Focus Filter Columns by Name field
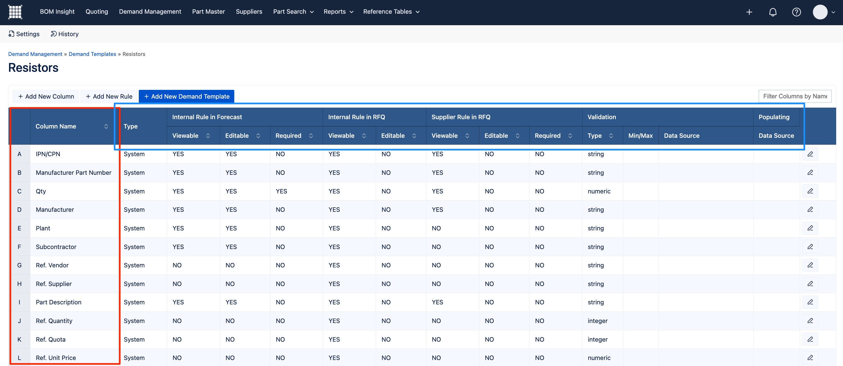This screenshot has width=843, height=366. pos(795,96)
